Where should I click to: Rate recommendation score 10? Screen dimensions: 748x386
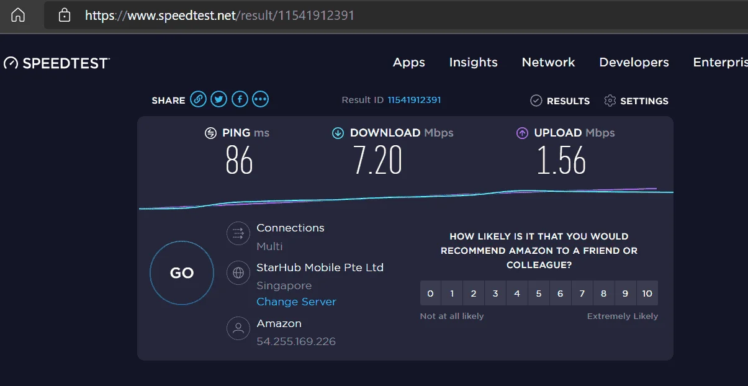point(647,293)
